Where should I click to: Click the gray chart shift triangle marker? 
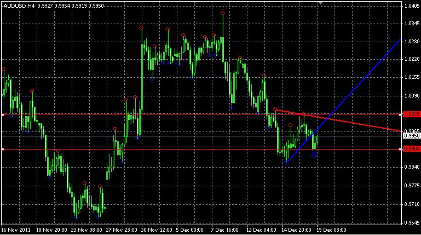click(320, 3)
